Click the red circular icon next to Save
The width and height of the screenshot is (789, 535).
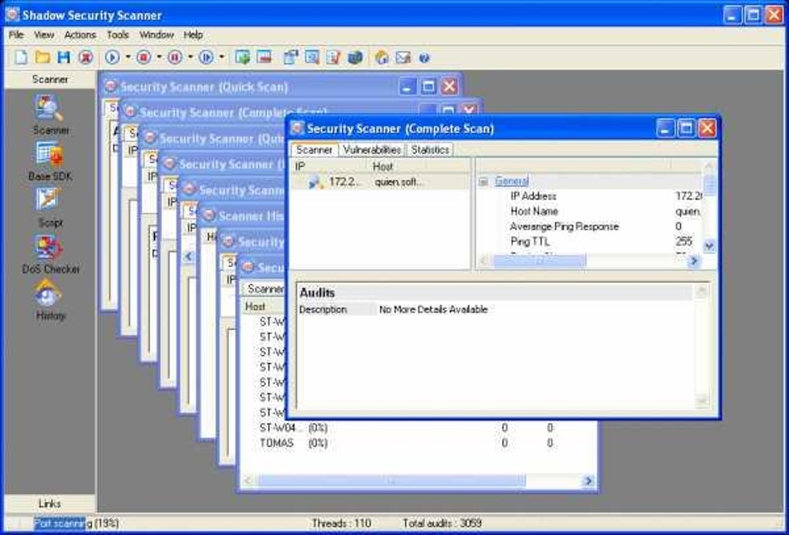(x=86, y=57)
